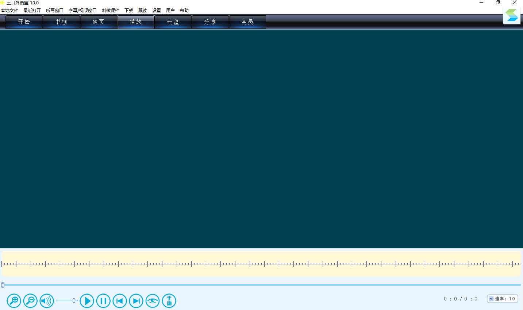Viewport: 523px width, 310px height.
Task: Switch to the 书橱 tab
Action: [x=61, y=22]
